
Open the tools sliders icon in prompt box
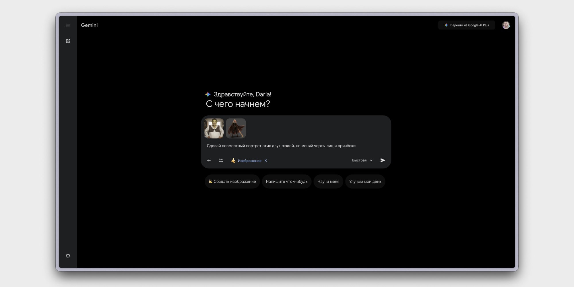[221, 160]
